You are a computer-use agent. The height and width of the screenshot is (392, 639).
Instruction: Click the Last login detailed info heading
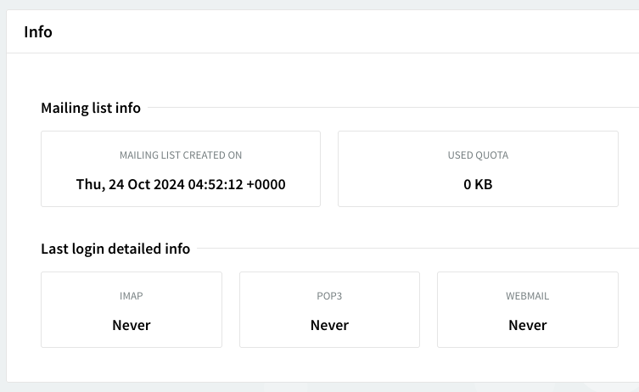[x=115, y=249]
